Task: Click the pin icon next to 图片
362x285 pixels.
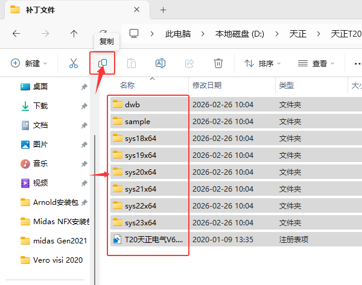Action: tap(84, 145)
